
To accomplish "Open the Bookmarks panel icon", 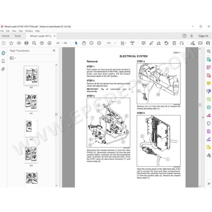I will point(3,61).
